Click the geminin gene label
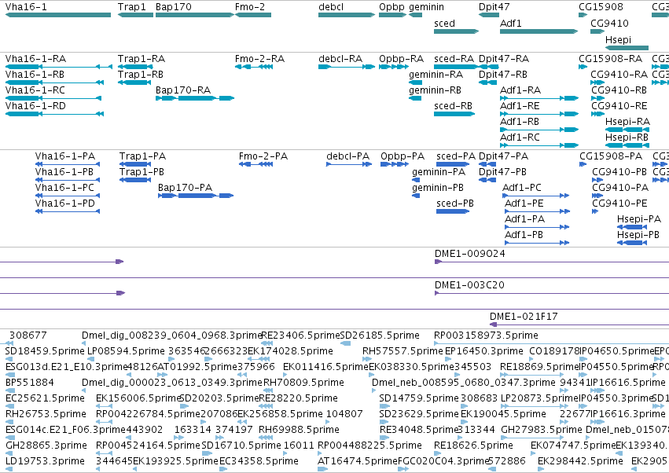Viewport: 669px width, 473px height. [x=426, y=7]
